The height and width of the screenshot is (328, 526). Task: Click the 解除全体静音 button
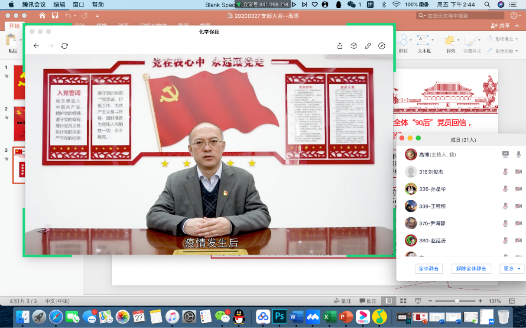click(471, 268)
